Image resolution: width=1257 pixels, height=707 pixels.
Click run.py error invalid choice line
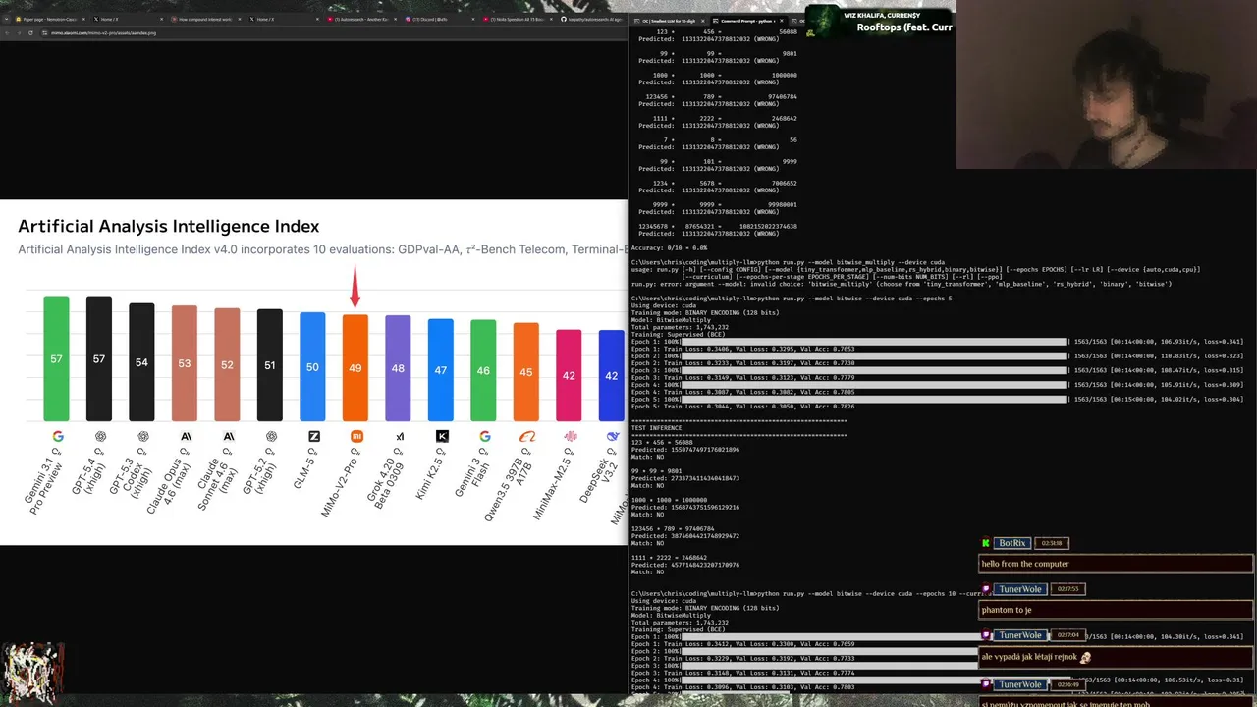tap(901, 284)
